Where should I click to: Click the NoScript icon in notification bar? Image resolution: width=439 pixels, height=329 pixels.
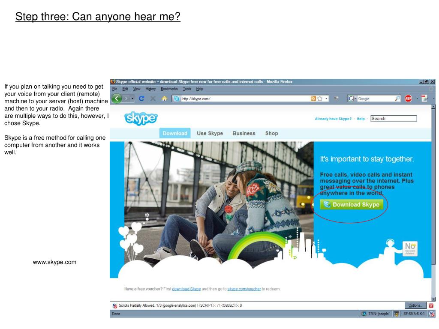click(115, 305)
